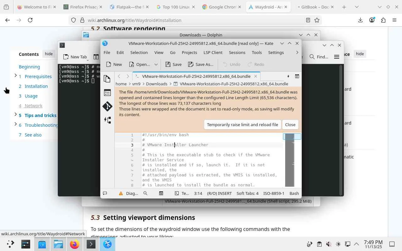Open the Soft Tabs: 4 indentation dropdown
The height and width of the screenshot is (251, 402).
point(247,193)
